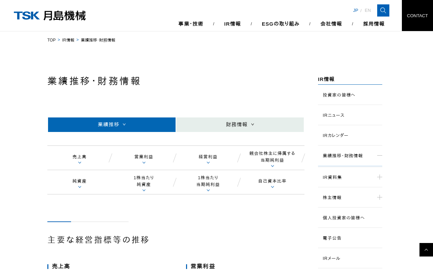Switch to the 財務情報 tab
The image size is (433, 270).
tap(240, 125)
